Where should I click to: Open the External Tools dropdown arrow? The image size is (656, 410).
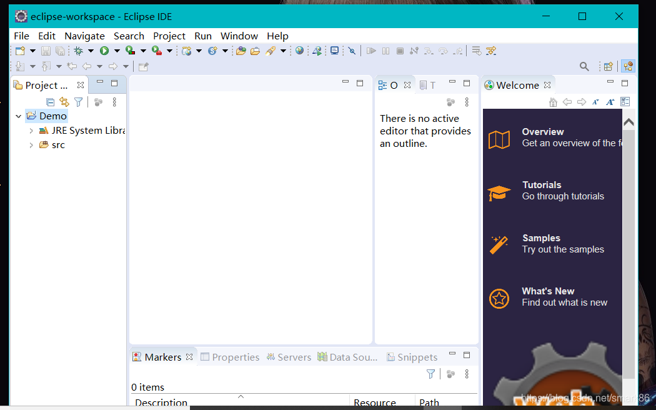(x=169, y=51)
